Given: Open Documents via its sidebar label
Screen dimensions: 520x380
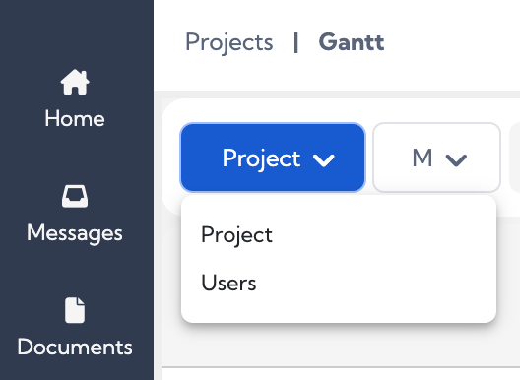Looking at the screenshot, I should pyautogui.click(x=75, y=348).
